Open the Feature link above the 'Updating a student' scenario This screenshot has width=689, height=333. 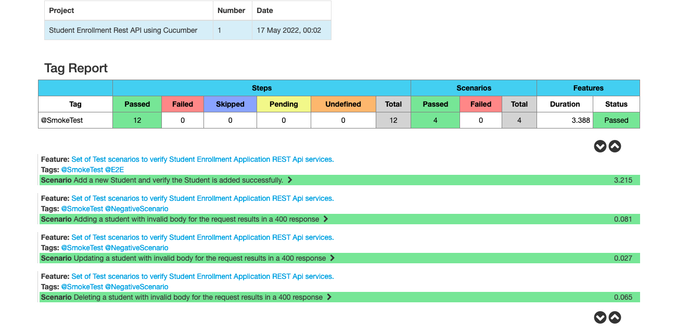[202, 237]
